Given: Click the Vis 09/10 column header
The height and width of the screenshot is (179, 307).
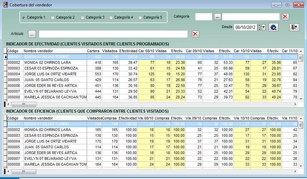Looking at the screenshot, I should (194, 118).
